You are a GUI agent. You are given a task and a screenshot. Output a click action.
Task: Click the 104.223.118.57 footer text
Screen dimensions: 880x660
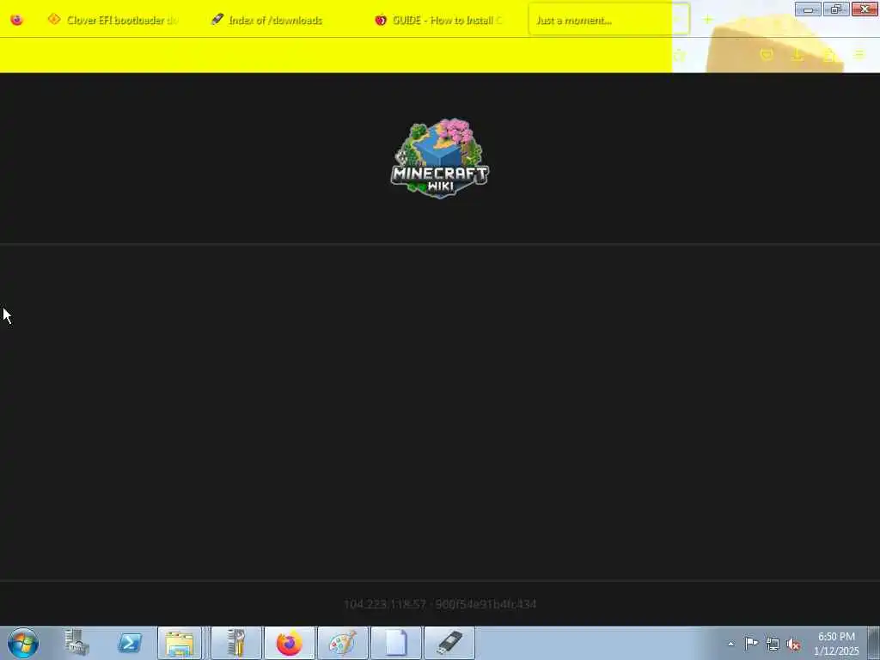pyautogui.click(x=385, y=604)
